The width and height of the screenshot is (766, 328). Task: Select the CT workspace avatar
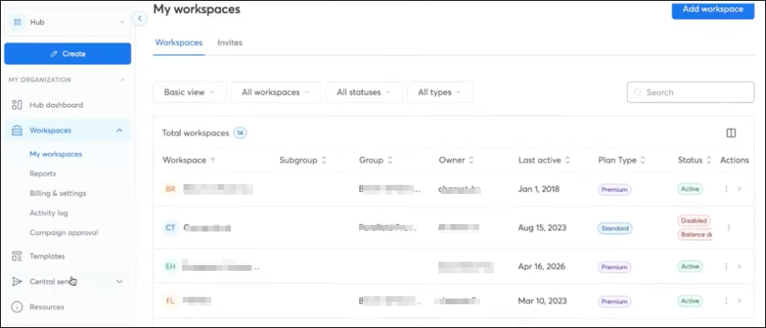pyautogui.click(x=170, y=227)
